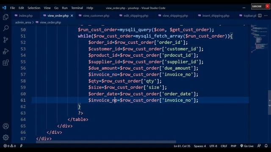Switch to the view_customer.php tab
The height and width of the screenshot is (152, 271).
(96, 16)
